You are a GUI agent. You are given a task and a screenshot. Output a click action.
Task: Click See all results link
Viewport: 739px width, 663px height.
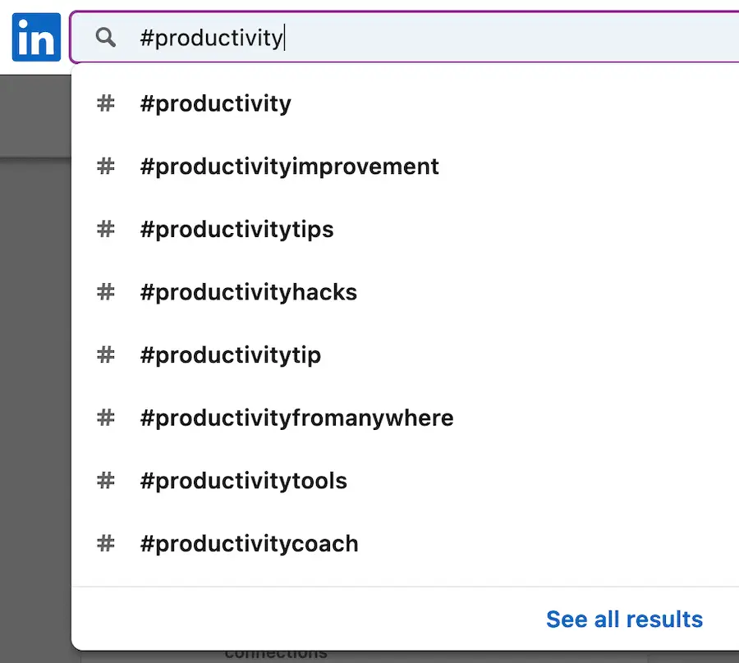[x=625, y=620]
